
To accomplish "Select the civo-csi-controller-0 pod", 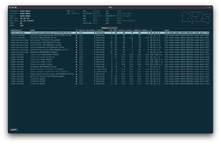I will (110, 57).
